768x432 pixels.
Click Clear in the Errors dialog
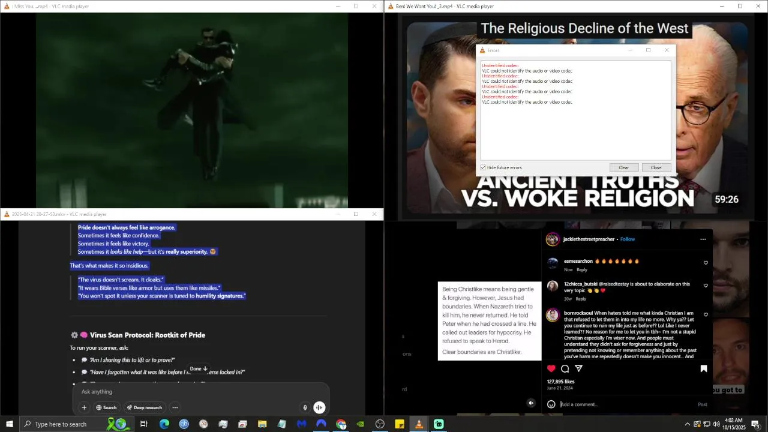tap(623, 167)
